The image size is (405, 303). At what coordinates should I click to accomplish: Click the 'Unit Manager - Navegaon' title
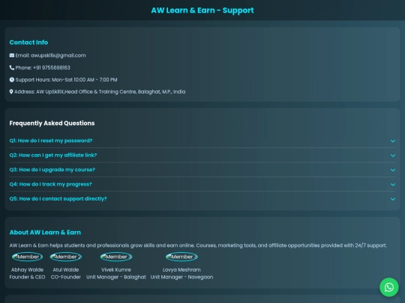[181, 277]
